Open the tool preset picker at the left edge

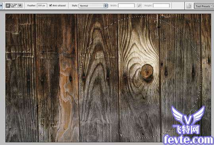(1, 6)
